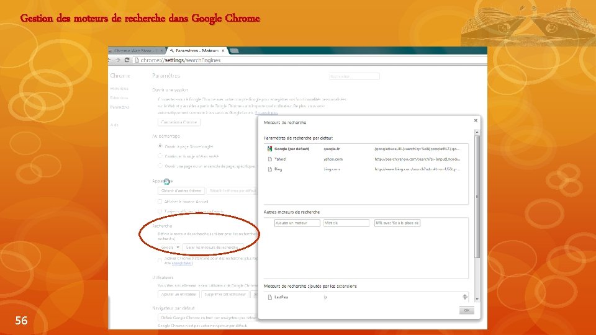Click the 'lp' keyword of LastPass

[x=325, y=297]
